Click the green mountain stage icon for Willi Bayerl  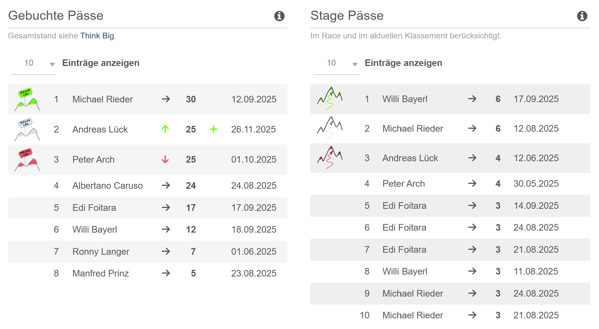coord(330,99)
